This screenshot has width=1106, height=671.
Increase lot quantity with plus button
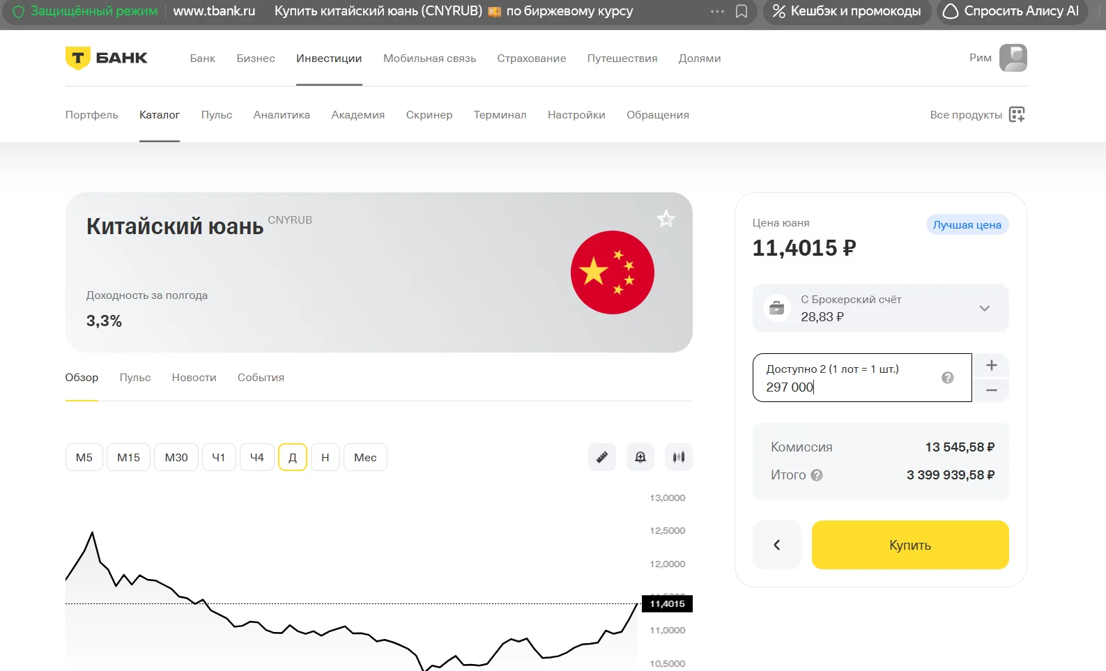click(992, 365)
